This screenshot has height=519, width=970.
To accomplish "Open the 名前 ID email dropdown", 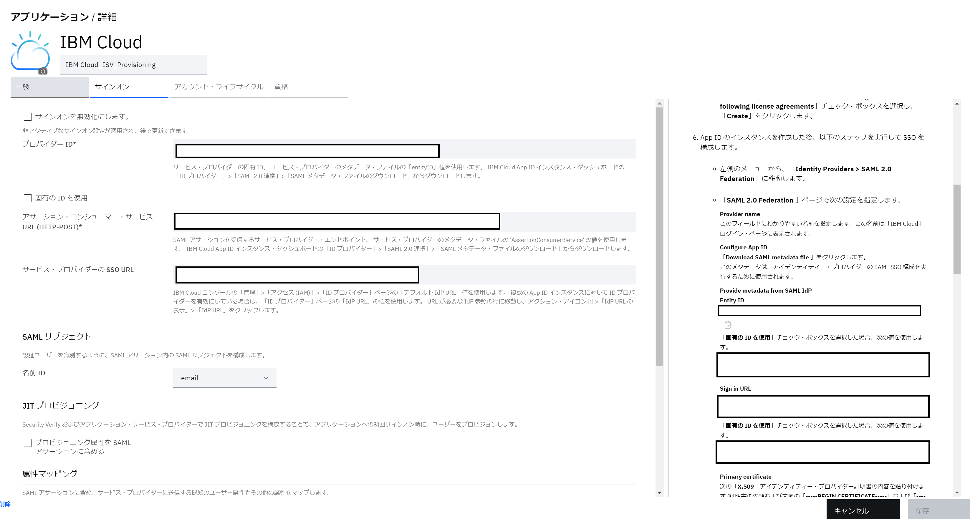I will 224,378.
